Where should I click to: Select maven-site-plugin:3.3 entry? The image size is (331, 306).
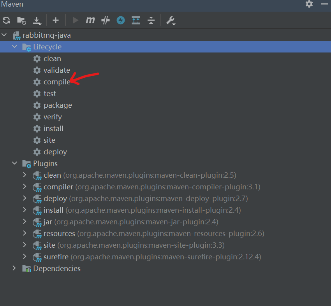click(165, 245)
